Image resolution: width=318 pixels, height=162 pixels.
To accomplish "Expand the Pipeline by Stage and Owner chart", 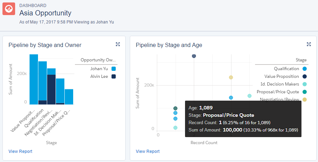I will click(x=118, y=44).
